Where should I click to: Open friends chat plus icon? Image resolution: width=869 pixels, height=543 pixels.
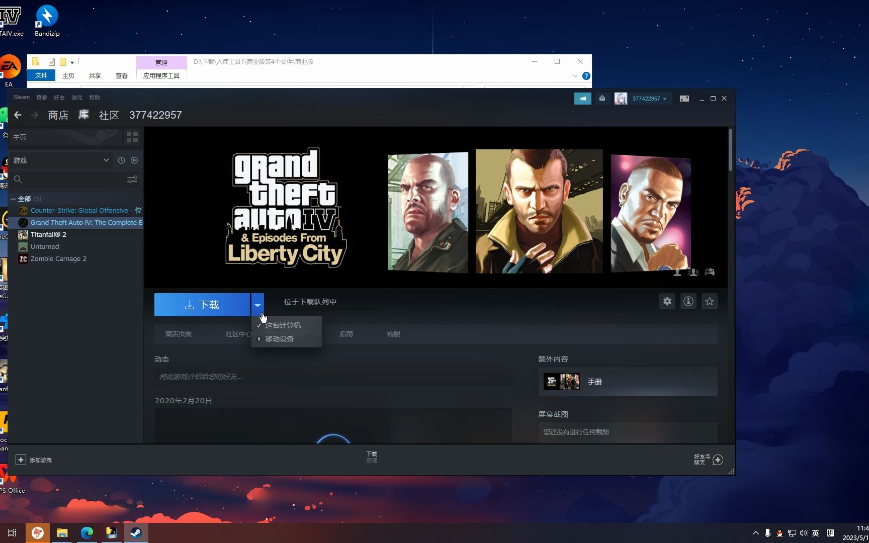718,460
